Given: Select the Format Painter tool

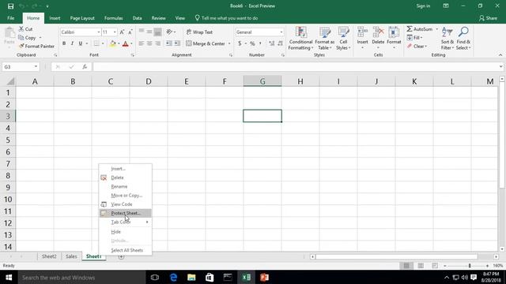Looking at the screenshot, I should [x=36, y=47].
